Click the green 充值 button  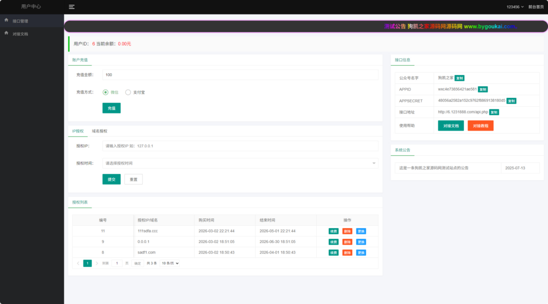[111, 108]
